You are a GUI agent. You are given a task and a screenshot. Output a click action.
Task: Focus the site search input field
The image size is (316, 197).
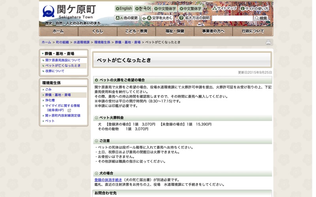[x=232, y=18]
